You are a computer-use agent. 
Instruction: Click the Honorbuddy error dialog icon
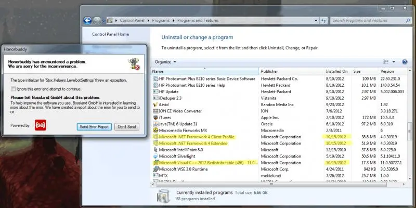point(134,64)
